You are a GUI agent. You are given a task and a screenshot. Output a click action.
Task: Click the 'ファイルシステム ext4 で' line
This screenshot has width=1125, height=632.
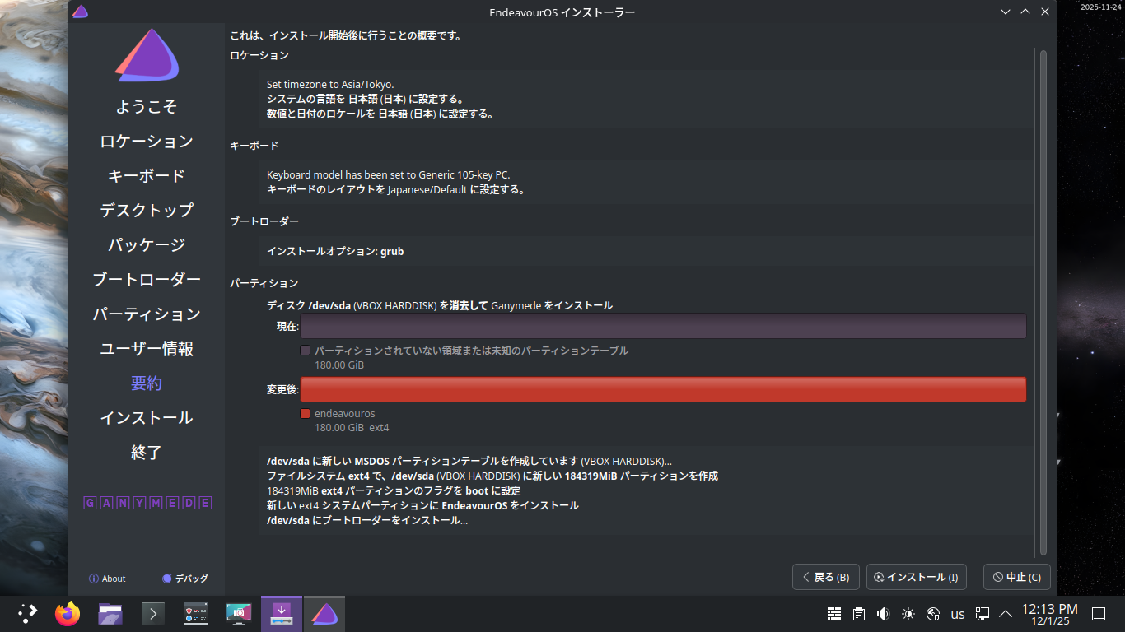click(x=492, y=476)
